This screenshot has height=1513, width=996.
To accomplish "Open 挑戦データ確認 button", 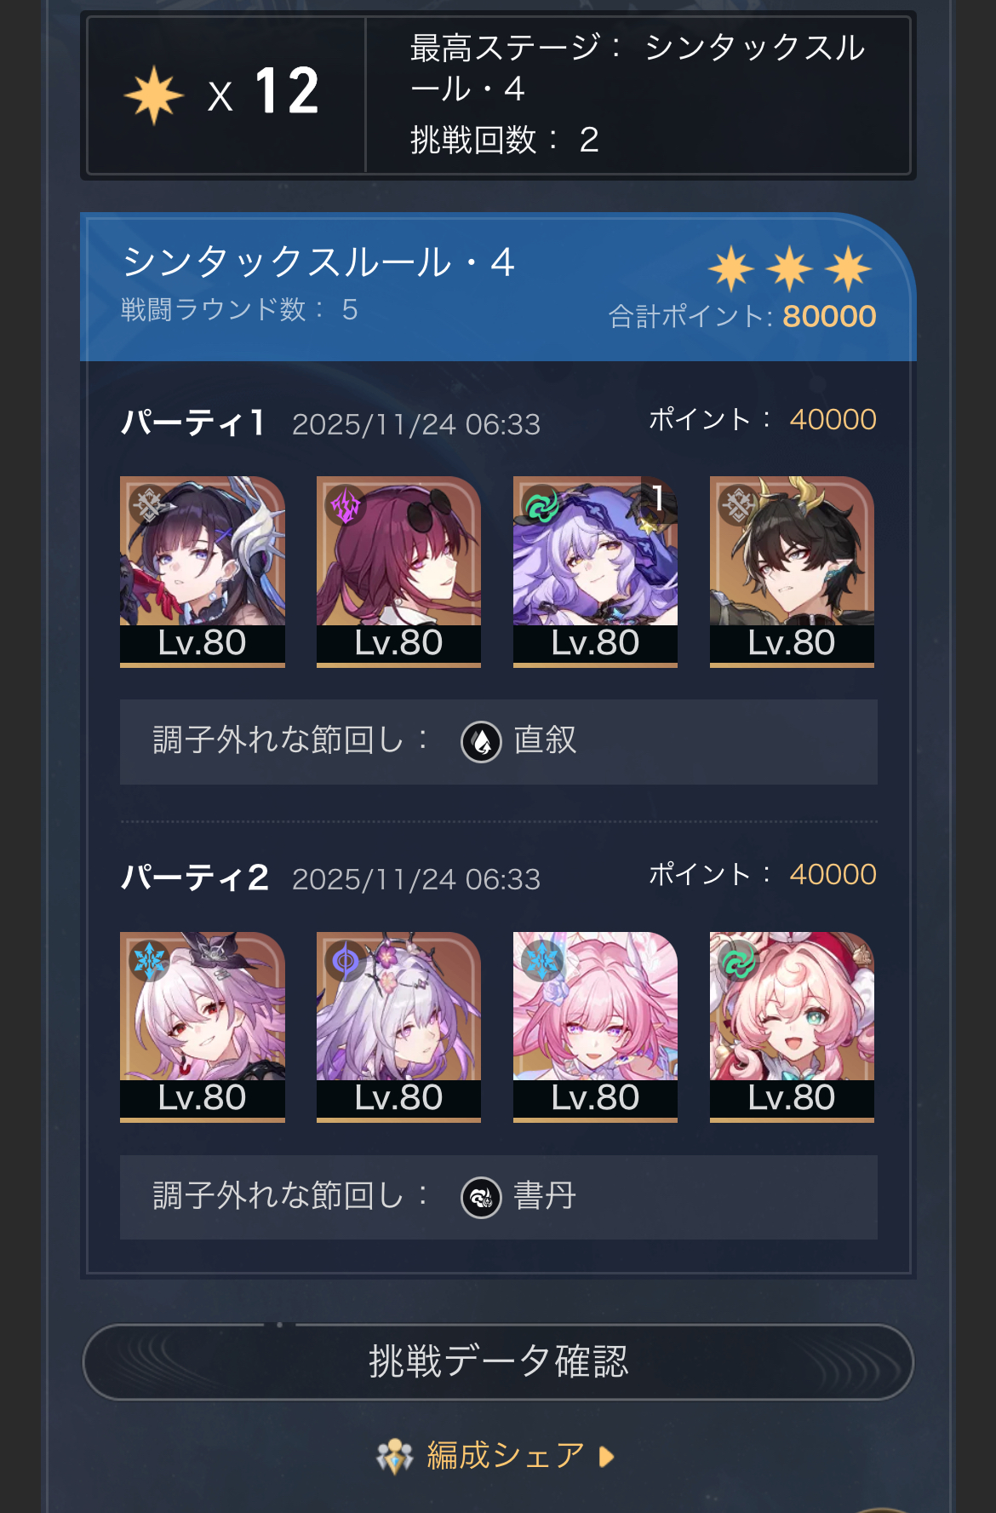I will [498, 1361].
